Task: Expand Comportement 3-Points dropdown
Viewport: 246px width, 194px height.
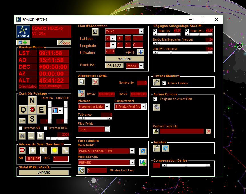Action: (x=143, y=107)
